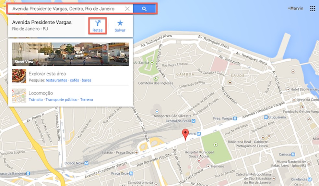Open the Google apps grid icon
Viewport: 319px width, 186px height.
point(313,8)
